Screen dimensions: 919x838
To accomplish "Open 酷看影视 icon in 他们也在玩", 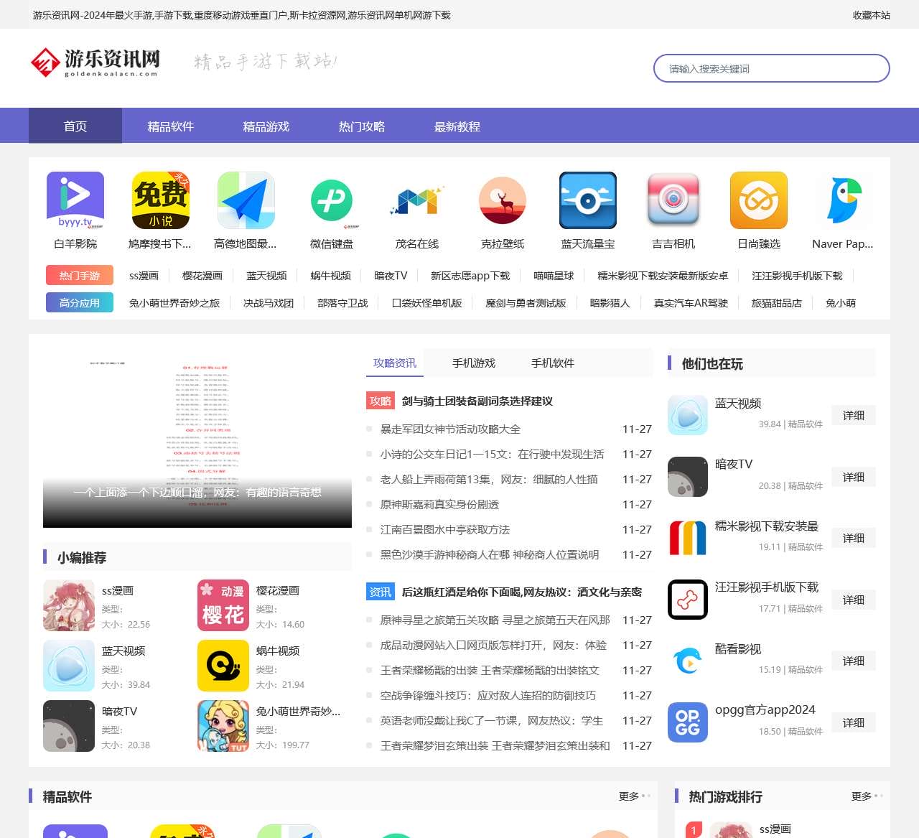I will (688, 661).
